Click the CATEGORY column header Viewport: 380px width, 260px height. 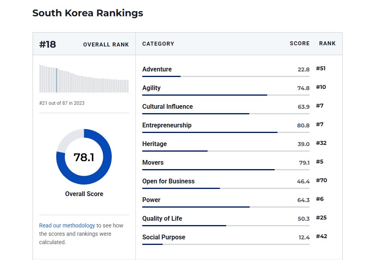point(158,44)
